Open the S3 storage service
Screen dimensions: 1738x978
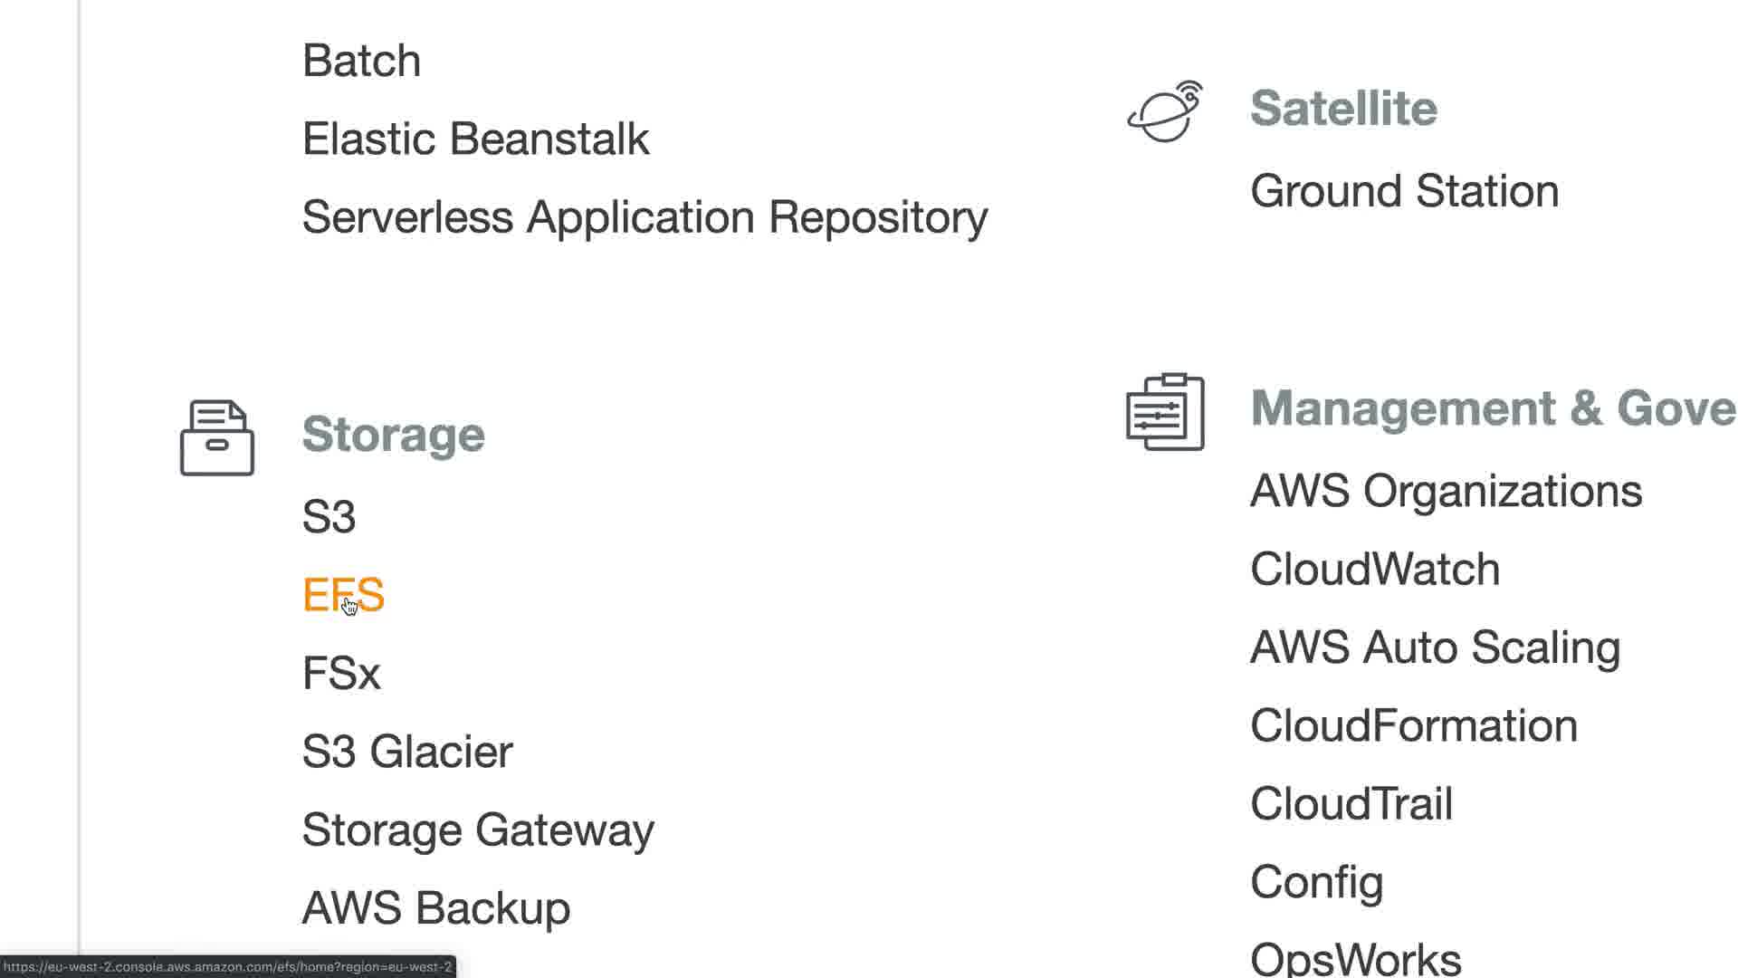coord(329,516)
